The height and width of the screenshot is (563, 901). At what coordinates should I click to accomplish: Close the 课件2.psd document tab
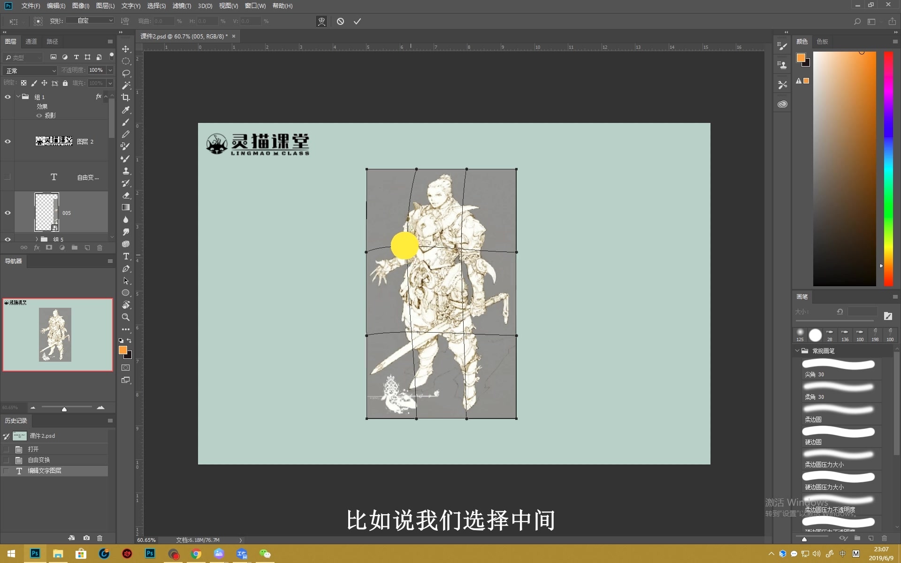coord(234,36)
